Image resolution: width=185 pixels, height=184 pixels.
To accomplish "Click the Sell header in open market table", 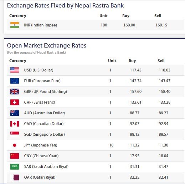I will [x=161, y=61].
